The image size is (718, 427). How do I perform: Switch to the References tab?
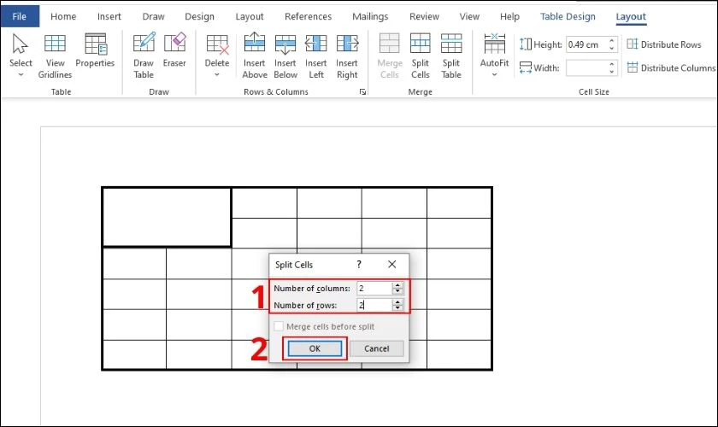click(x=309, y=16)
